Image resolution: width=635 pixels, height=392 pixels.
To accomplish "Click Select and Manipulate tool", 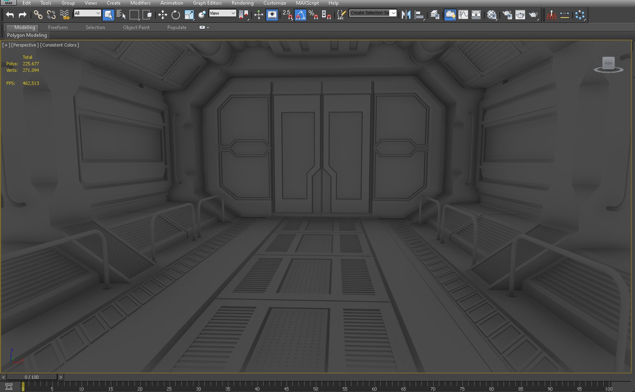I will click(259, 15).
